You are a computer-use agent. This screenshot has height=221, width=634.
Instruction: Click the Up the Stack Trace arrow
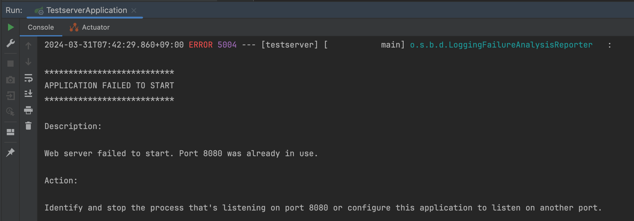click(28, 46)
